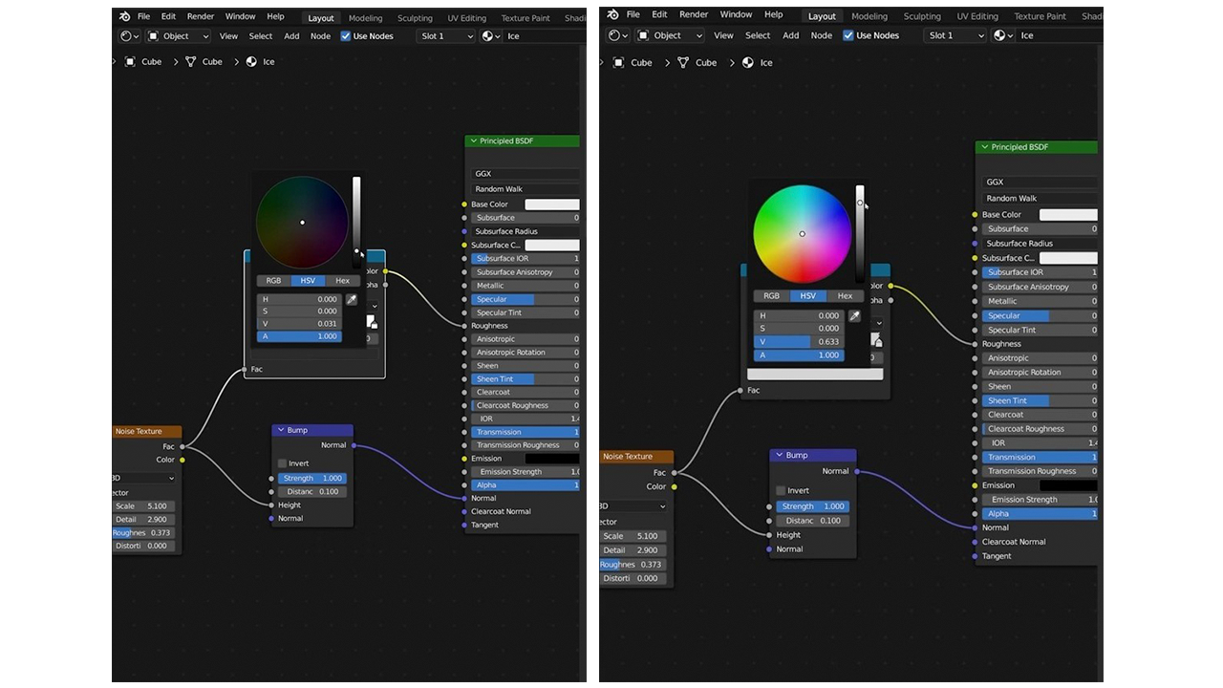Enable the Use Nodes checkbox in left window
This screenshot has width=1223, height=688.
point(346,36)
